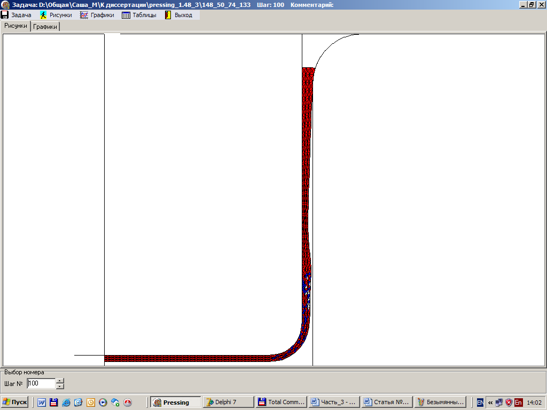Switch to Delphi 7 taskbar button
The height and width of the screenshot is (410, 547).
228,403
